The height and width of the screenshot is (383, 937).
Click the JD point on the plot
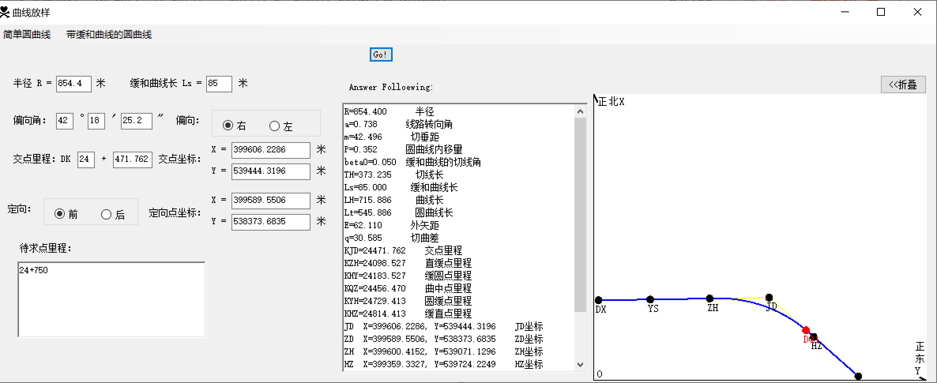click(769, 297)
